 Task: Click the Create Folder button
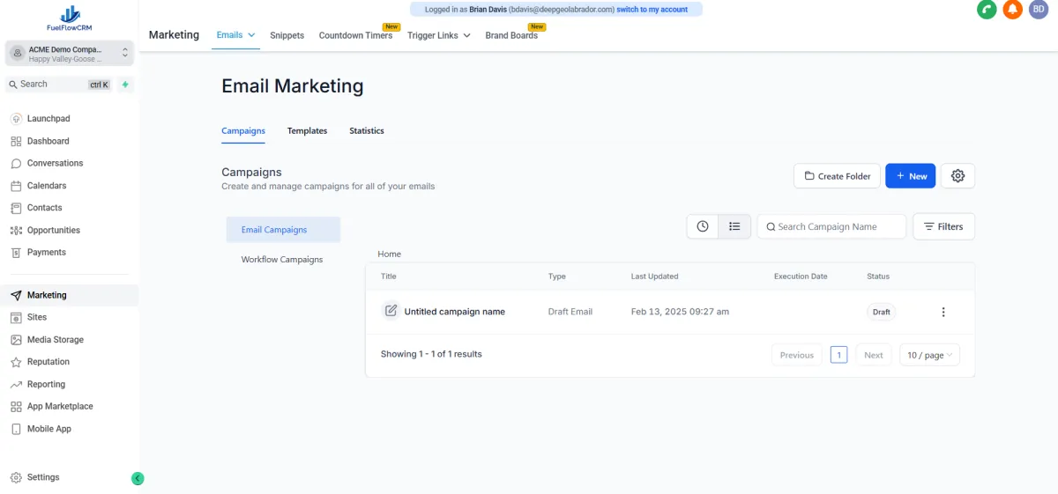click(x=837, y=176)
